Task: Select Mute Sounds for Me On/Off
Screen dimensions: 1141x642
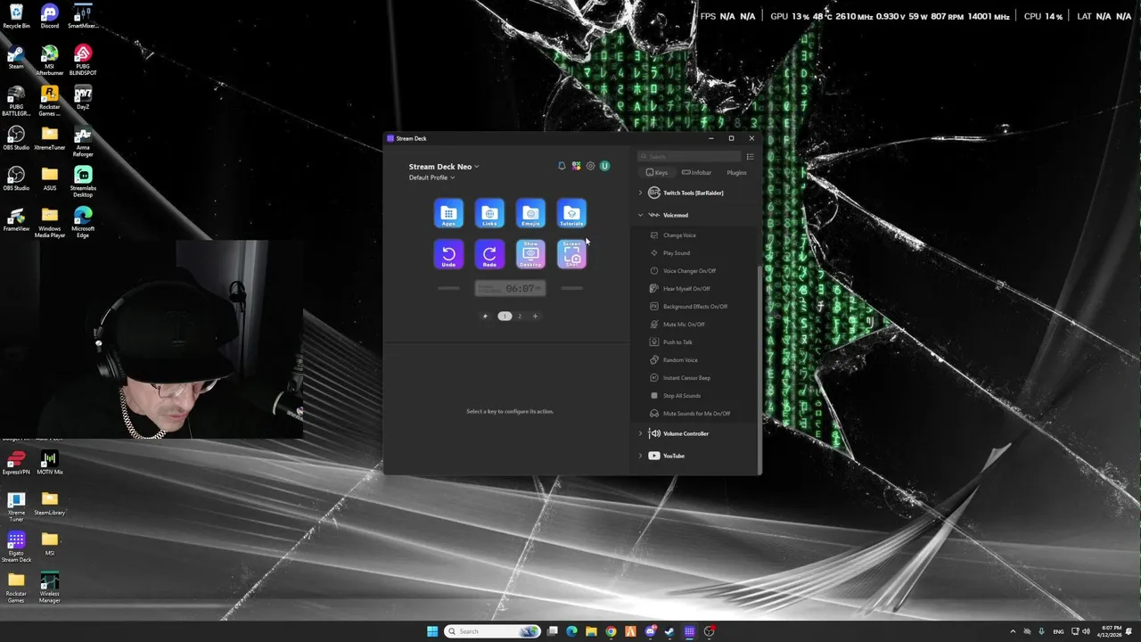Action: [x=695, y=414]
